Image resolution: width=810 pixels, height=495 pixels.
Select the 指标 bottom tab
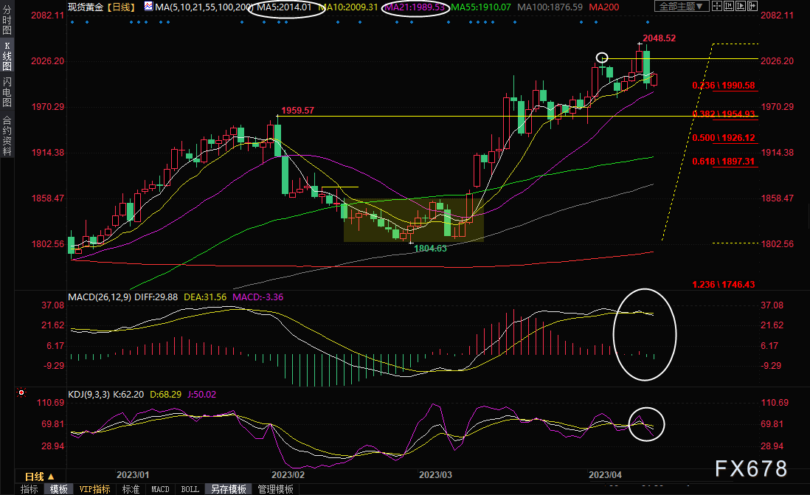[29, 489]
